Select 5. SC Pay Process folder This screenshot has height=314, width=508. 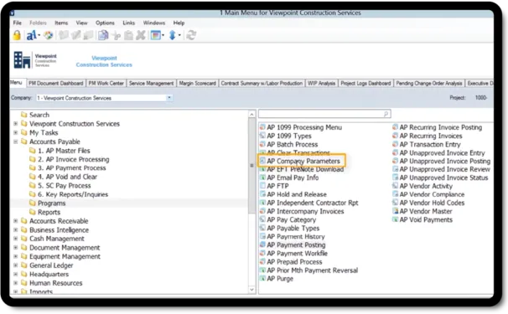(x=60, y=186)
